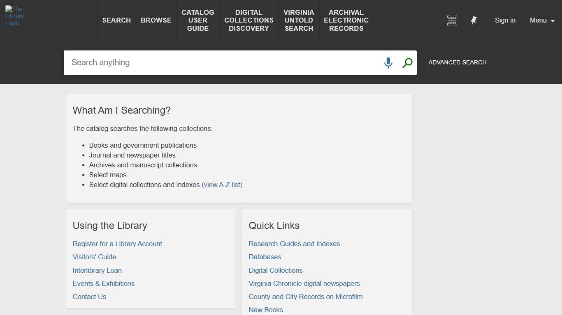Open the QR code scanner icon

click(452, 20)
